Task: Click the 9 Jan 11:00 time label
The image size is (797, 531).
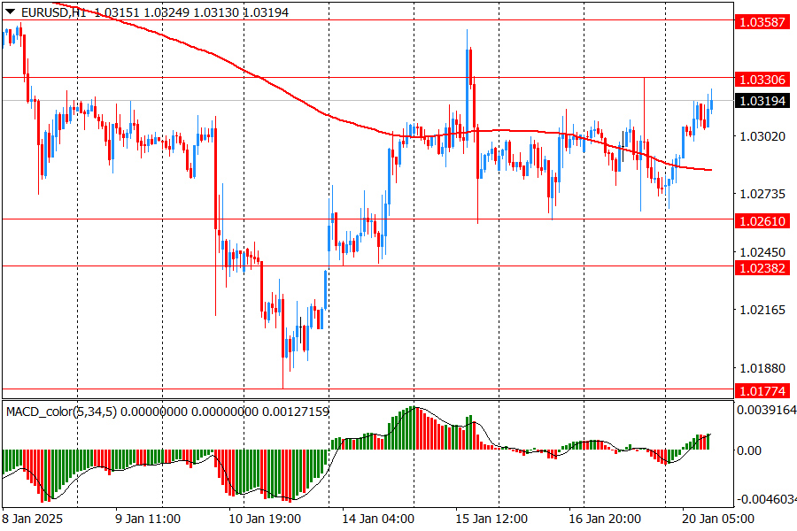Action: point(149,519)
